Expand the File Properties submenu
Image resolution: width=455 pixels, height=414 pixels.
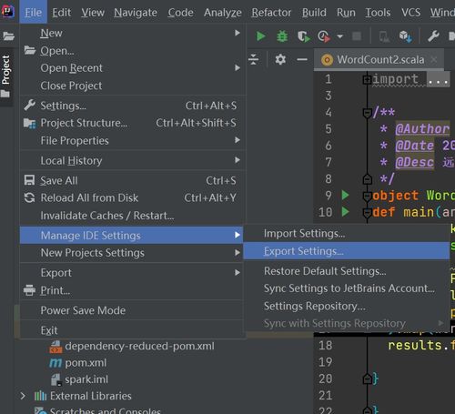(132, 140)
